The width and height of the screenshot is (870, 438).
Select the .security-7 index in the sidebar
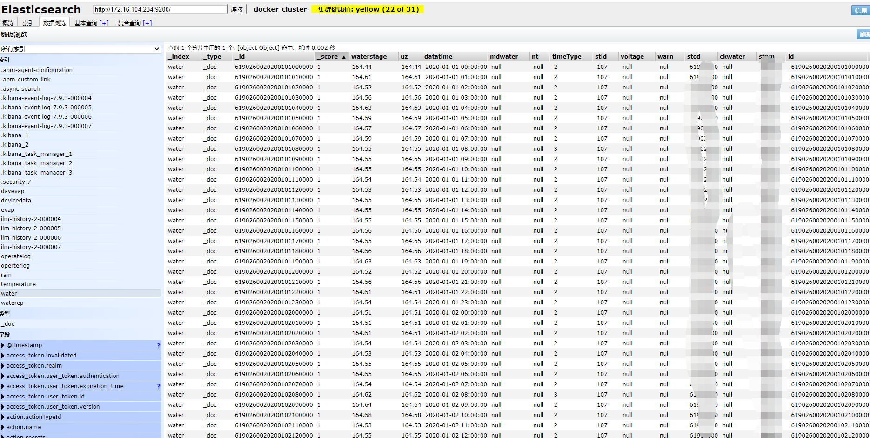click(16, 182)
